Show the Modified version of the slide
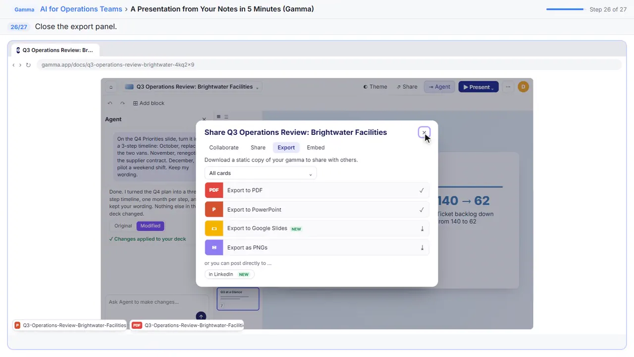This screenshot has width=634, height=357. 150,226
